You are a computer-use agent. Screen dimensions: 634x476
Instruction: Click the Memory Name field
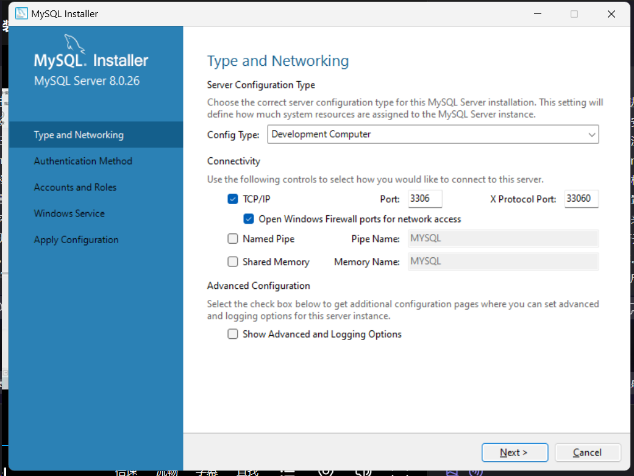[504, 261]
